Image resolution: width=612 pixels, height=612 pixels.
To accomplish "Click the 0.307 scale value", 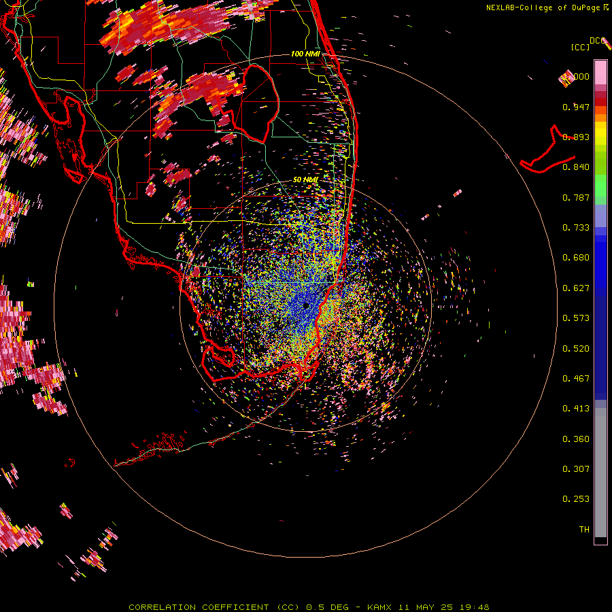I will [x=576, y=469].
